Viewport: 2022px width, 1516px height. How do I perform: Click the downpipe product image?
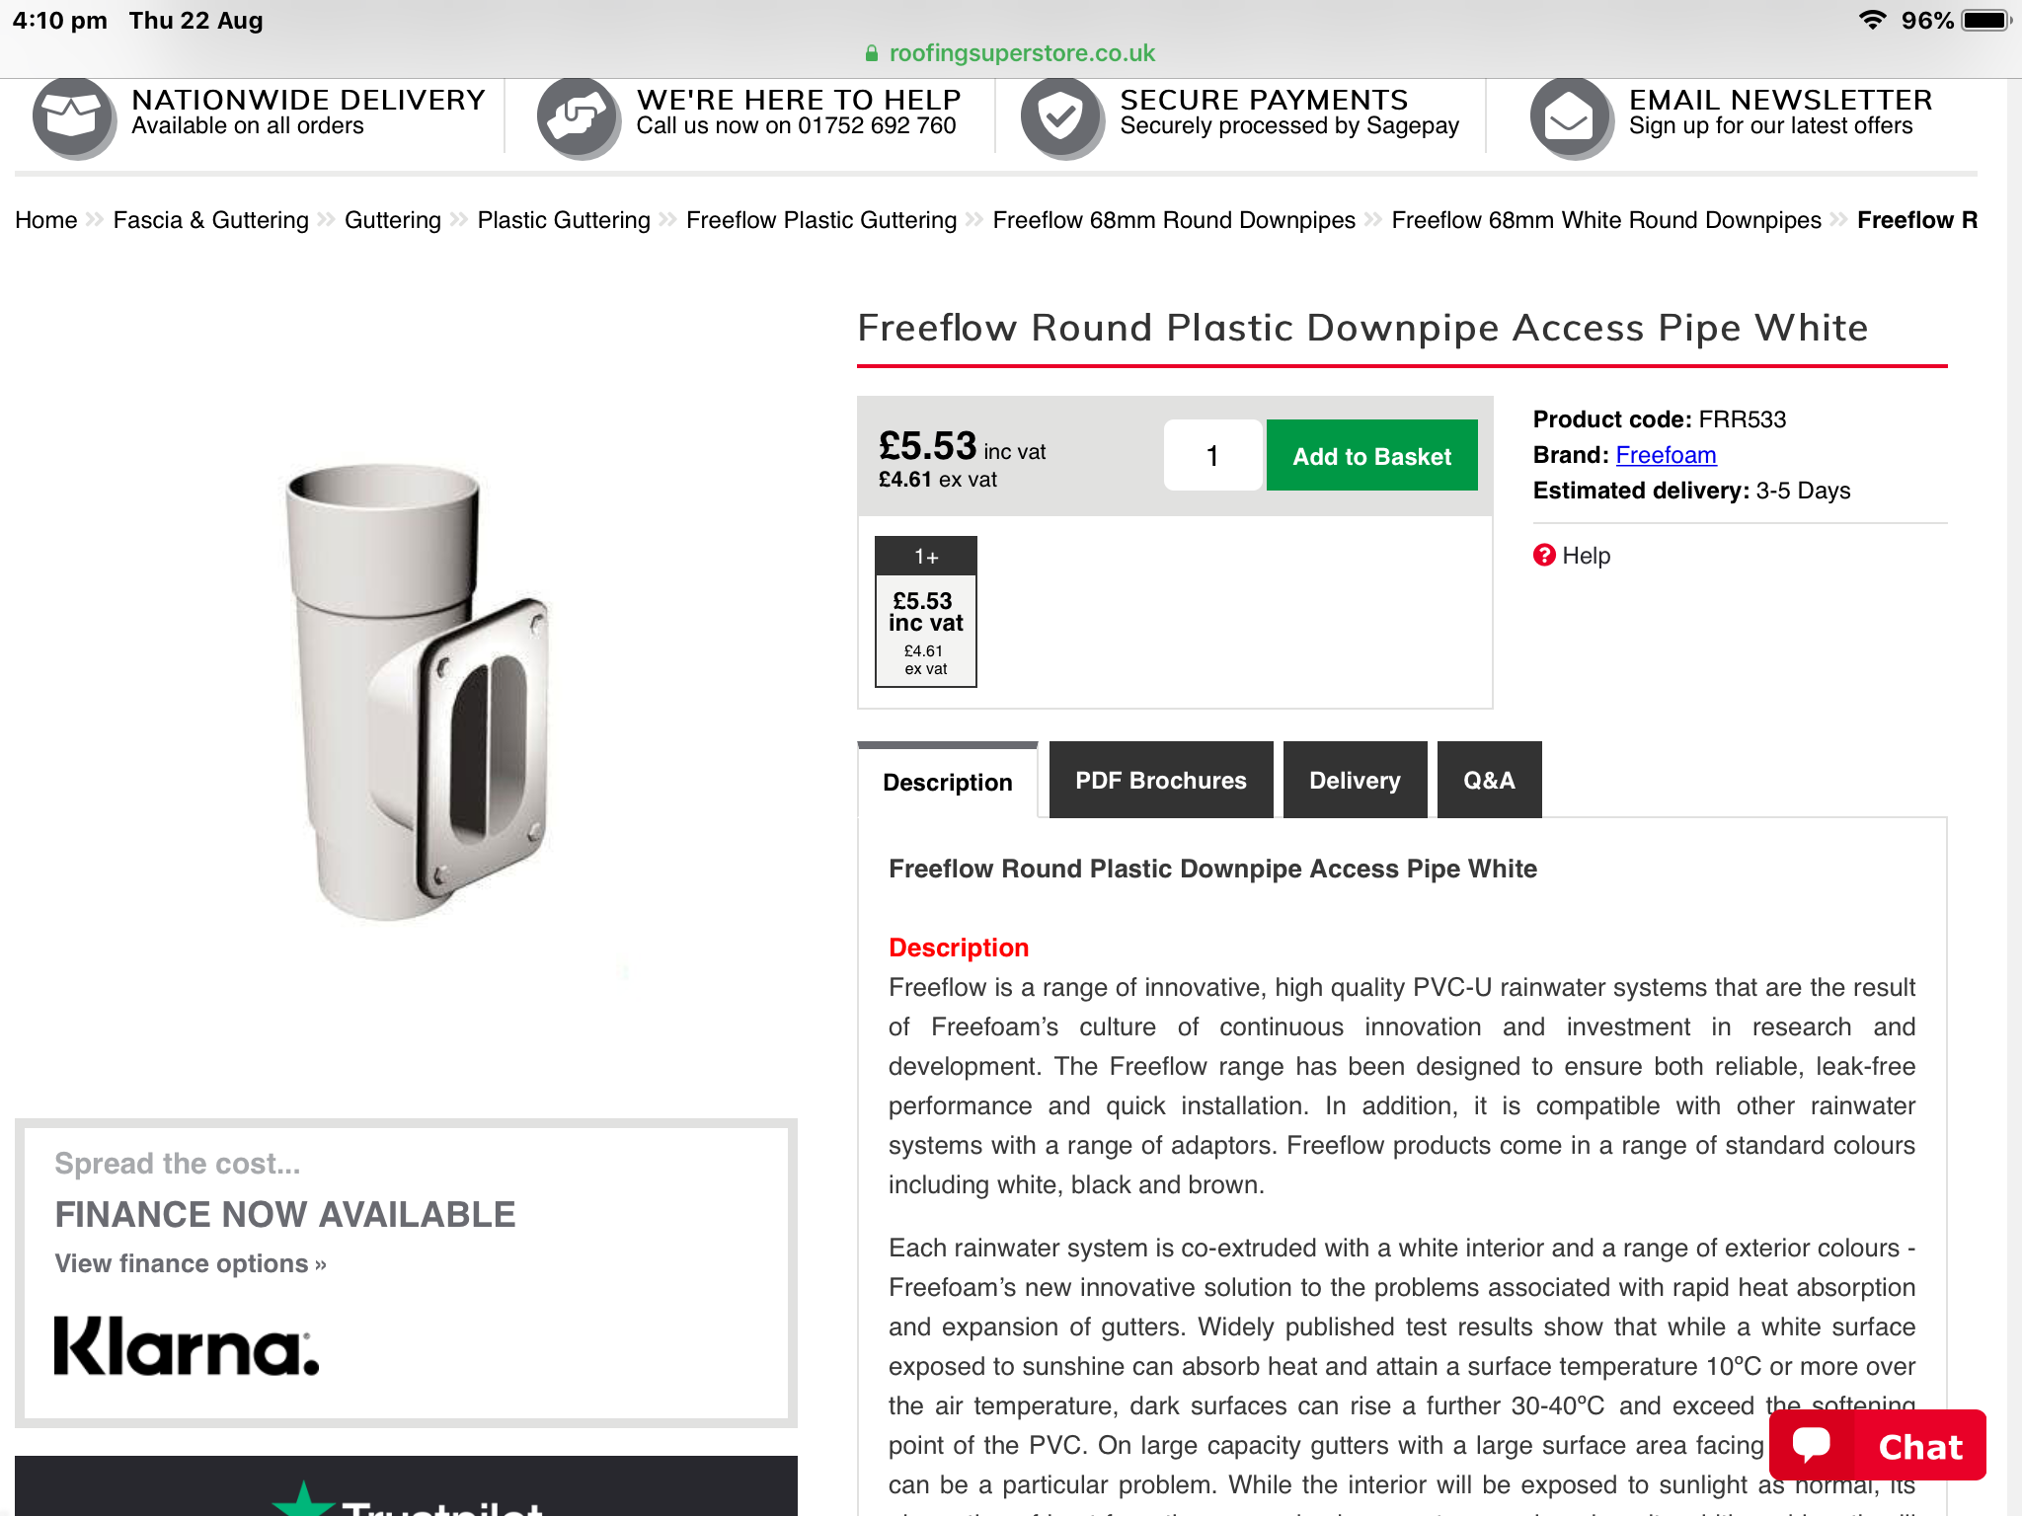(x=417, y=691)
